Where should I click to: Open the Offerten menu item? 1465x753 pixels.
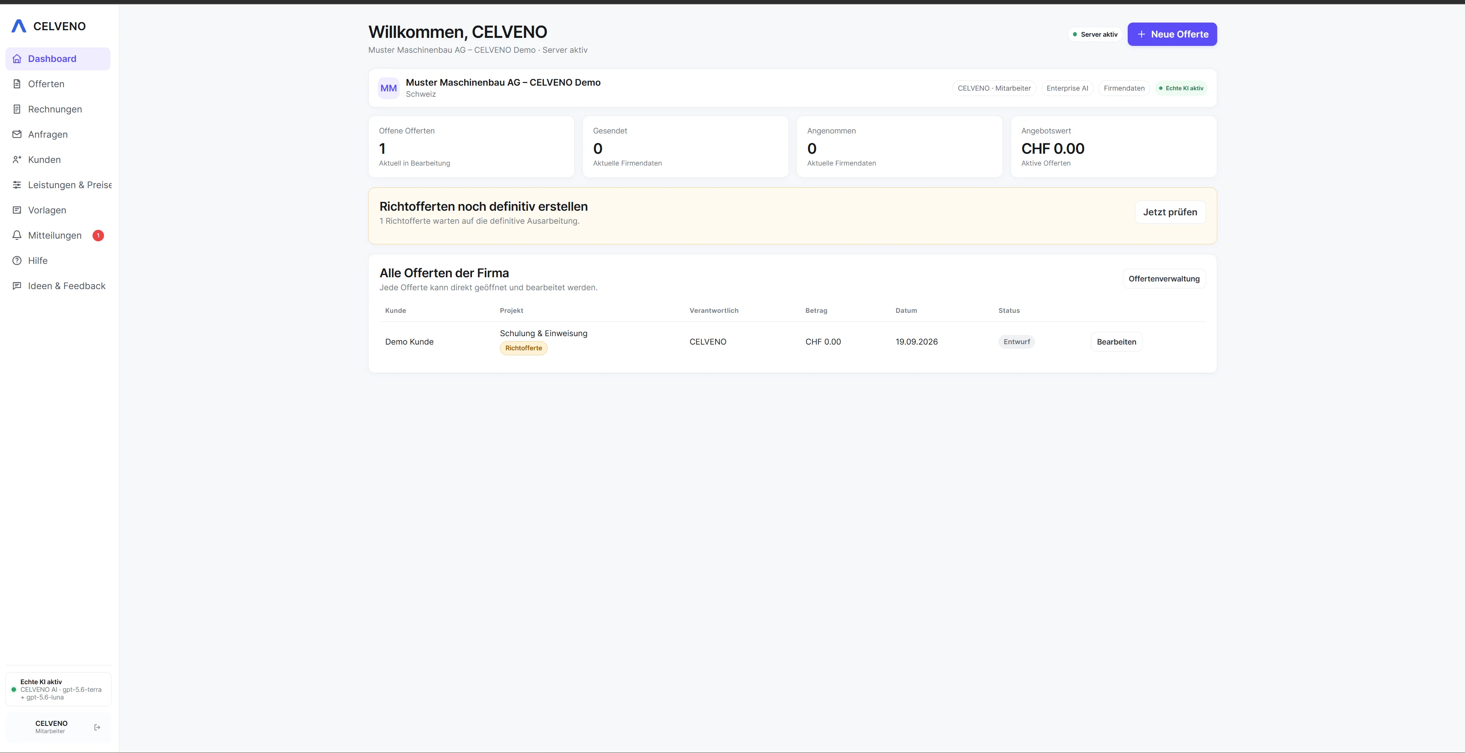click(58, 84)
